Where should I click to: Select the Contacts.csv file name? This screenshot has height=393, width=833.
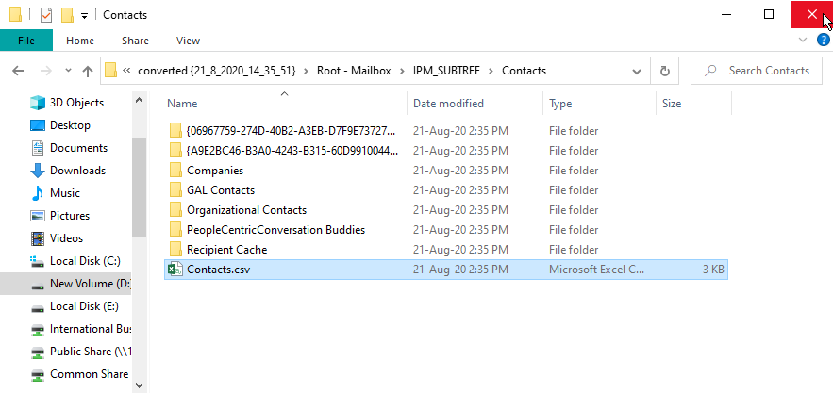click(x=218, y=270)
